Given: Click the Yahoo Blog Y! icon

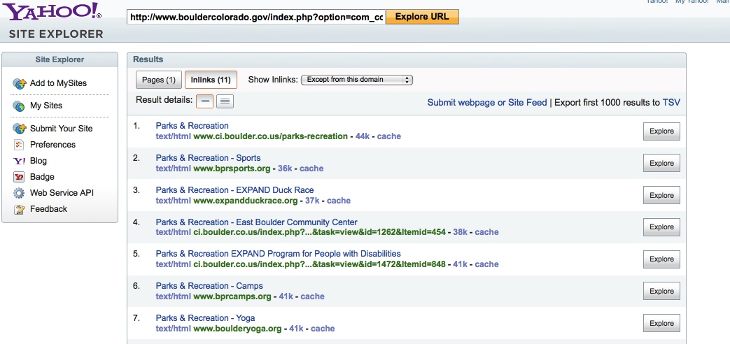Looking at the screenshot, I should pyautogui.click(x=19, y=161).
